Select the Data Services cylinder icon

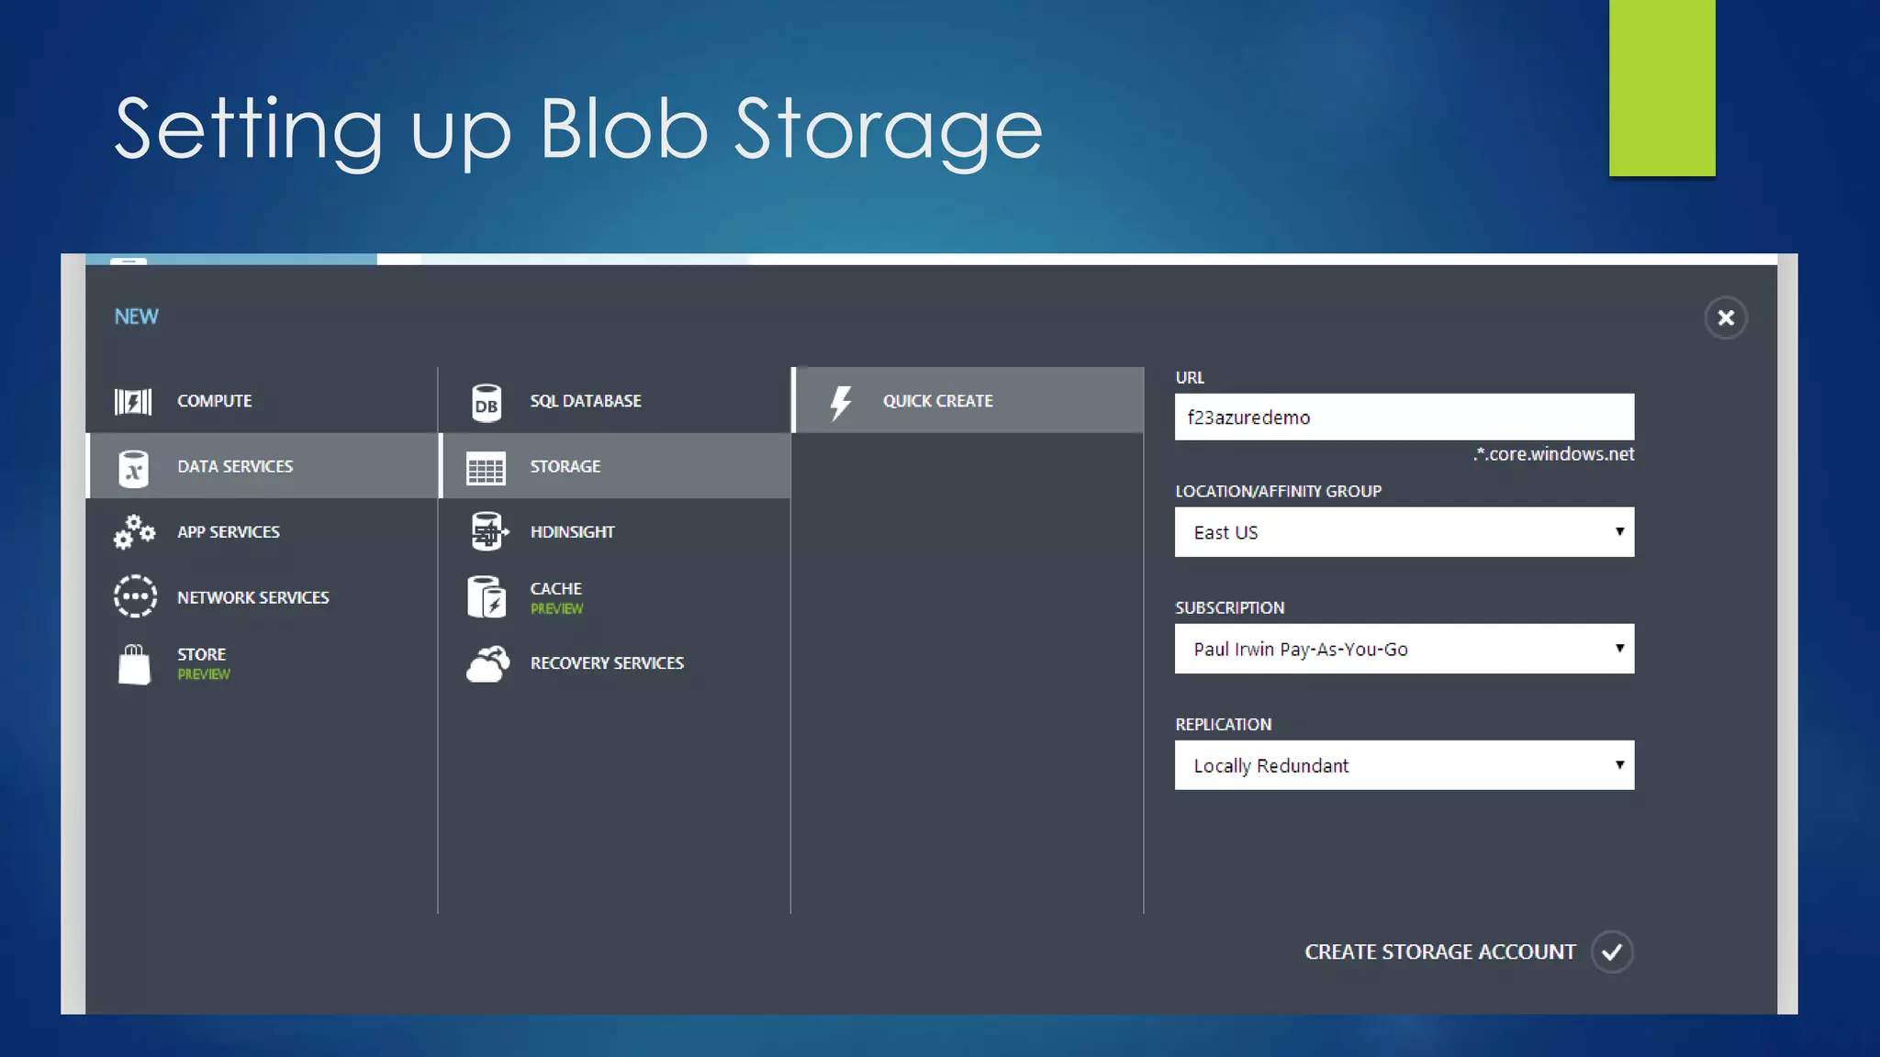134,468
